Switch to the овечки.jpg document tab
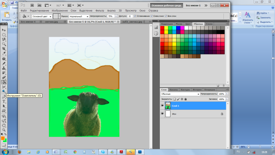The height and width of the screenshot is (155, 275). 52,22
